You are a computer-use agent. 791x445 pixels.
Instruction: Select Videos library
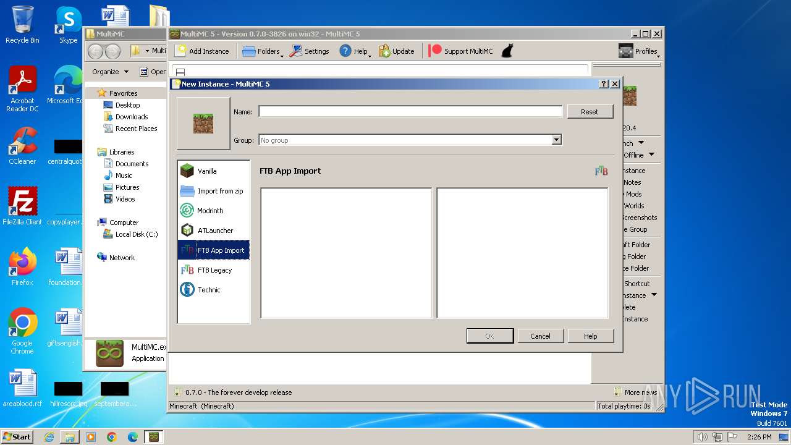(125, 199)
